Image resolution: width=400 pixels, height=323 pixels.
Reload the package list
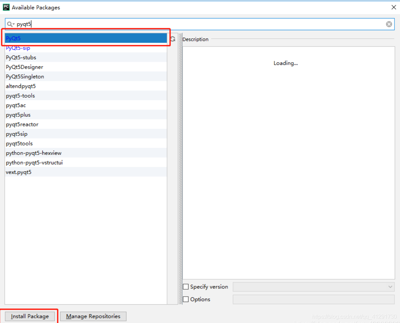tap(173, 39)
